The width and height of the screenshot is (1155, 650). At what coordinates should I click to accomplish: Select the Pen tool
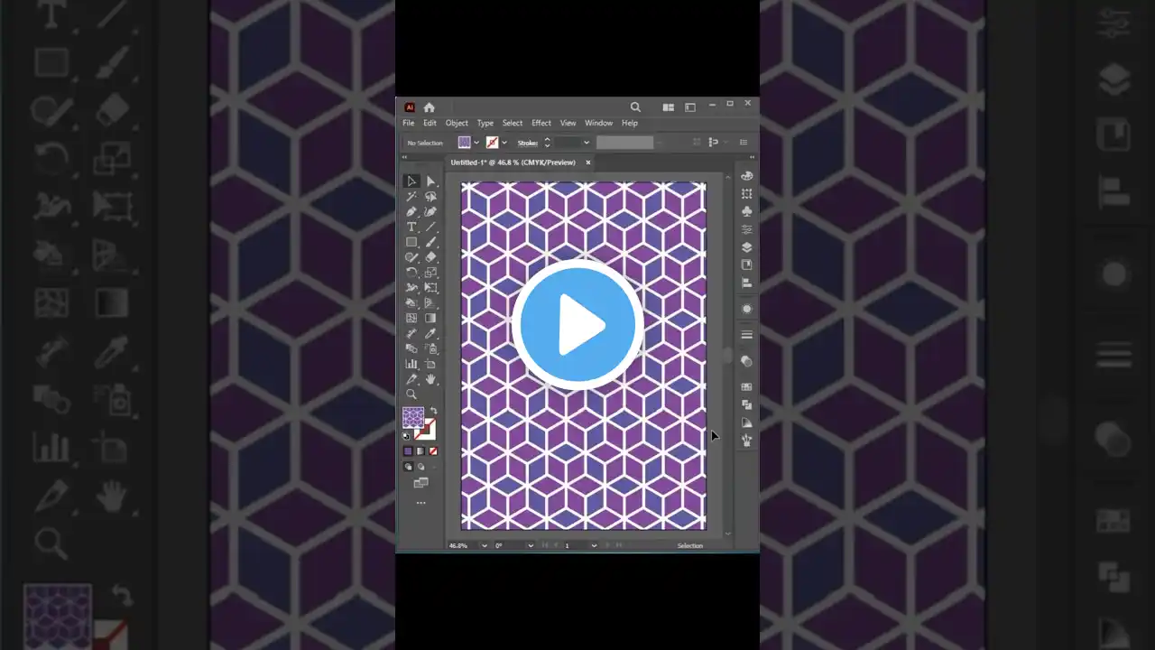(x=411, y=212)
